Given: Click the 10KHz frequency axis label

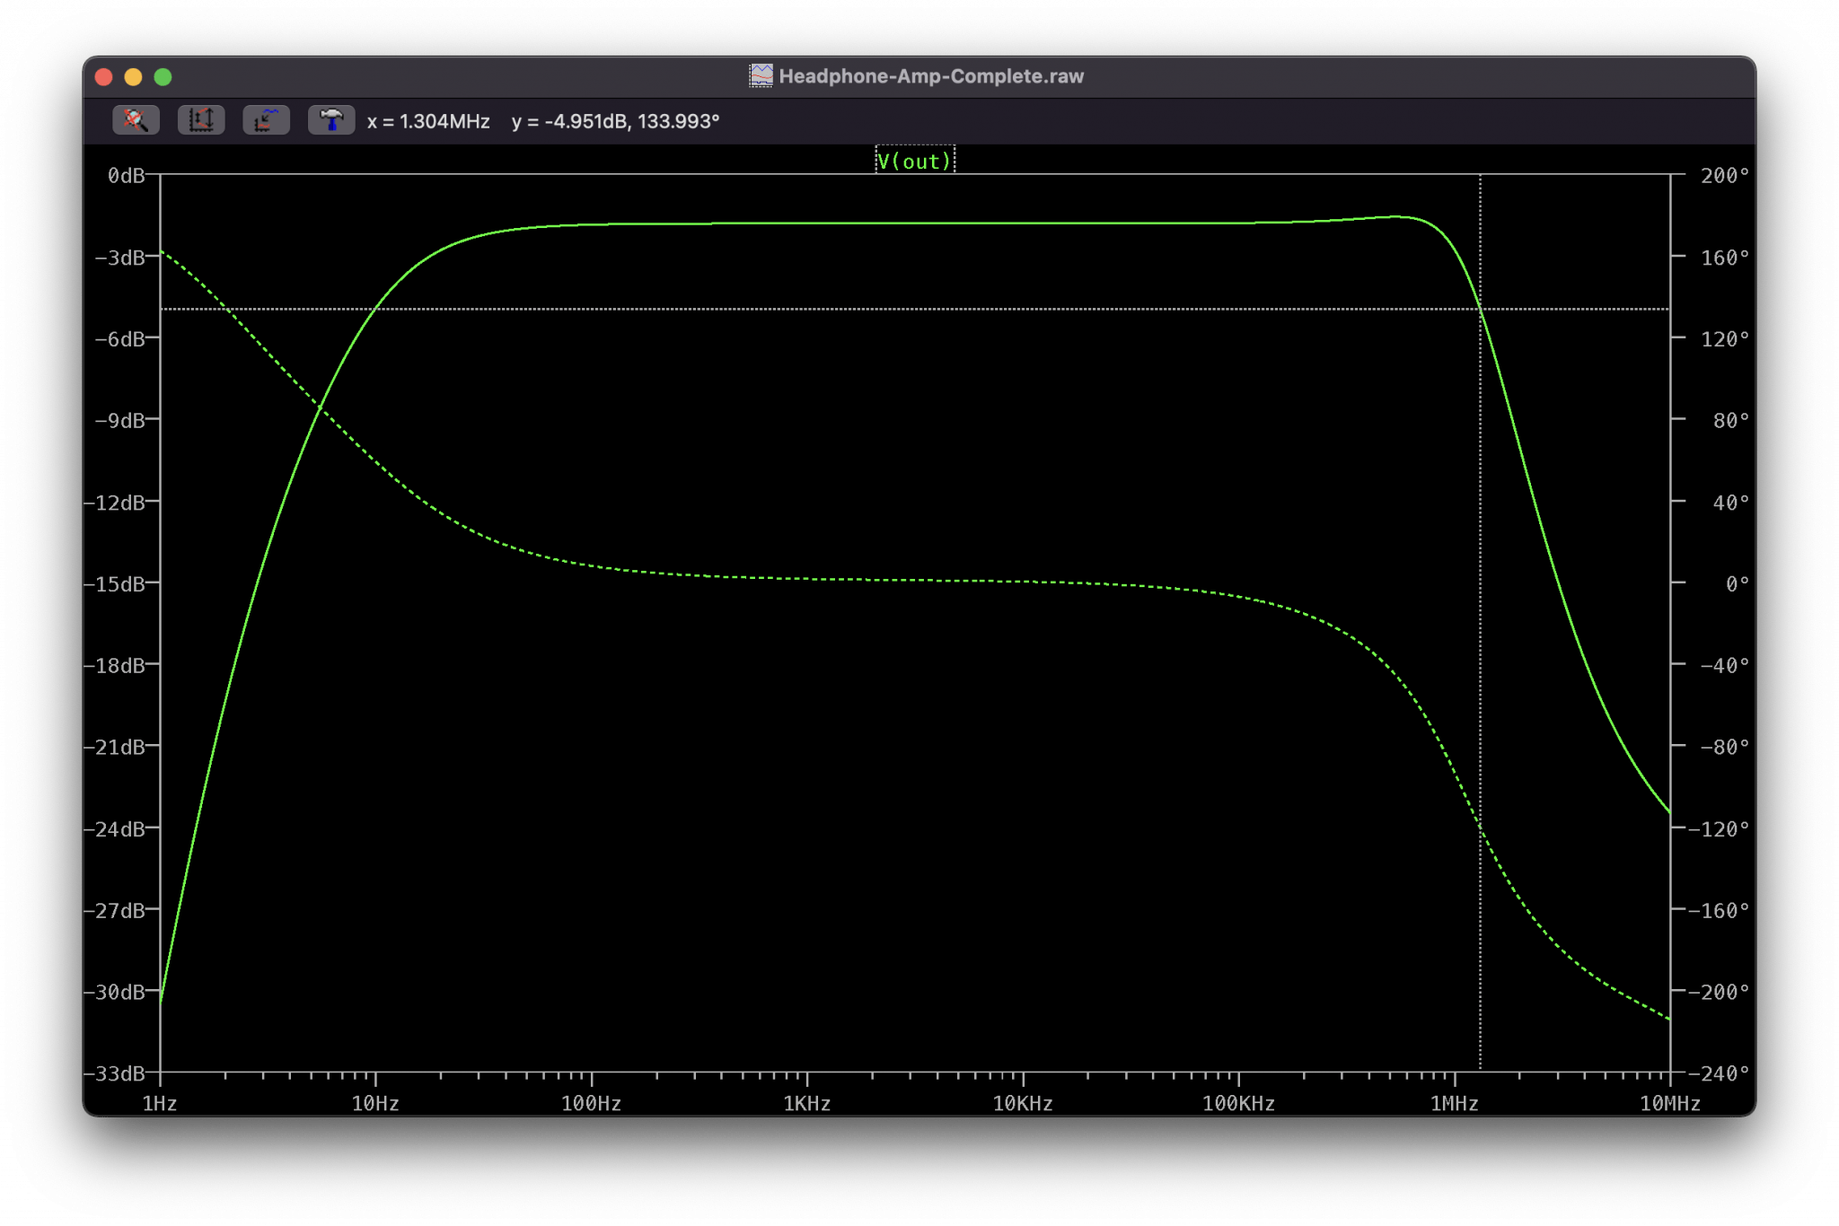Looking at the screenshot, I should (1023, 1104).
